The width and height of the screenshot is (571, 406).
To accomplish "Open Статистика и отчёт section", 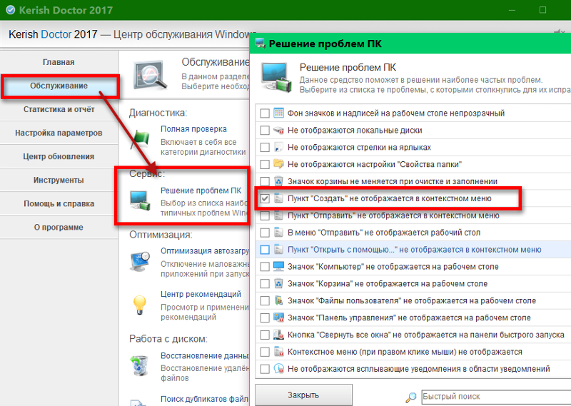I will (59, 109).
